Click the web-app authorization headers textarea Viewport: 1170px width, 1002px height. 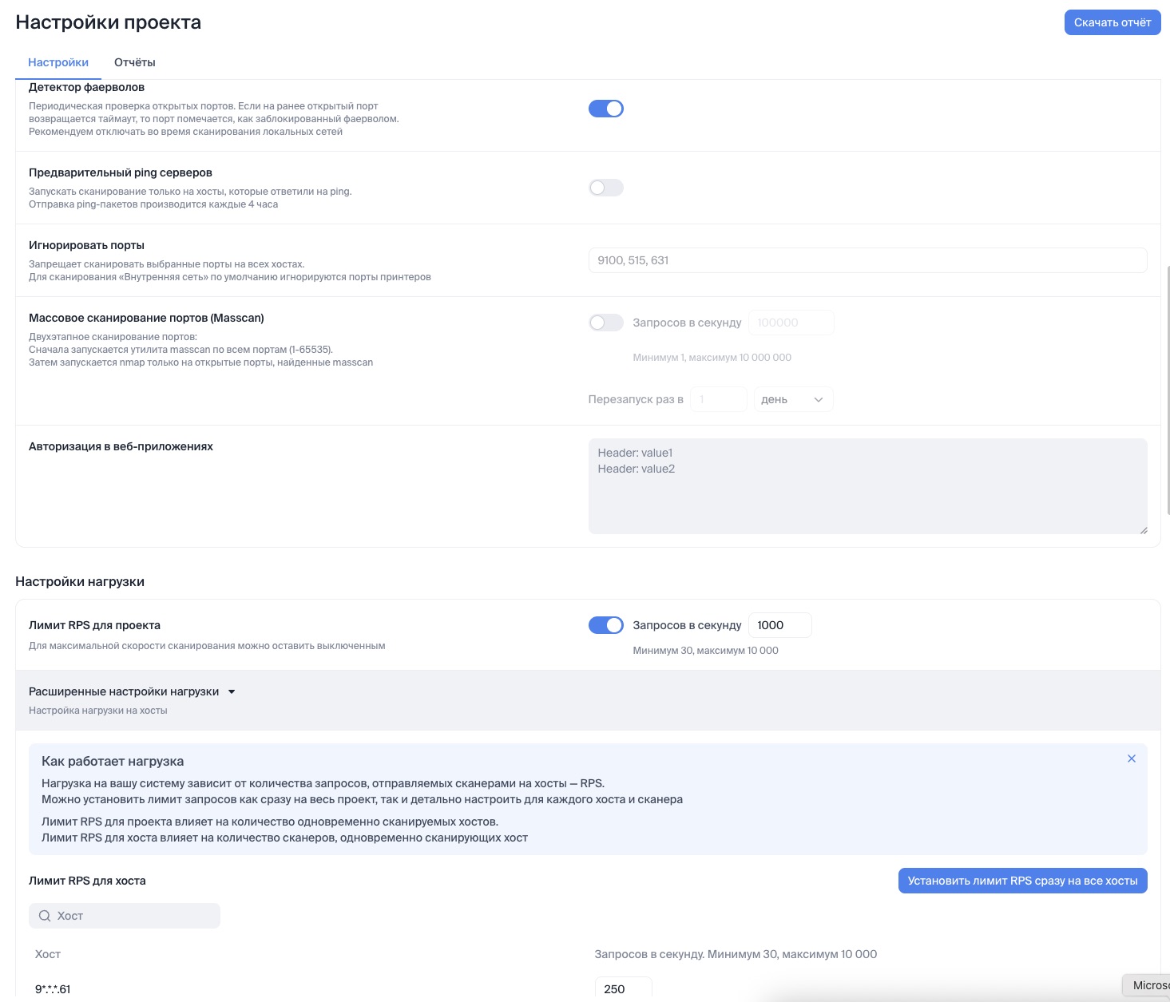coord(867,485)
